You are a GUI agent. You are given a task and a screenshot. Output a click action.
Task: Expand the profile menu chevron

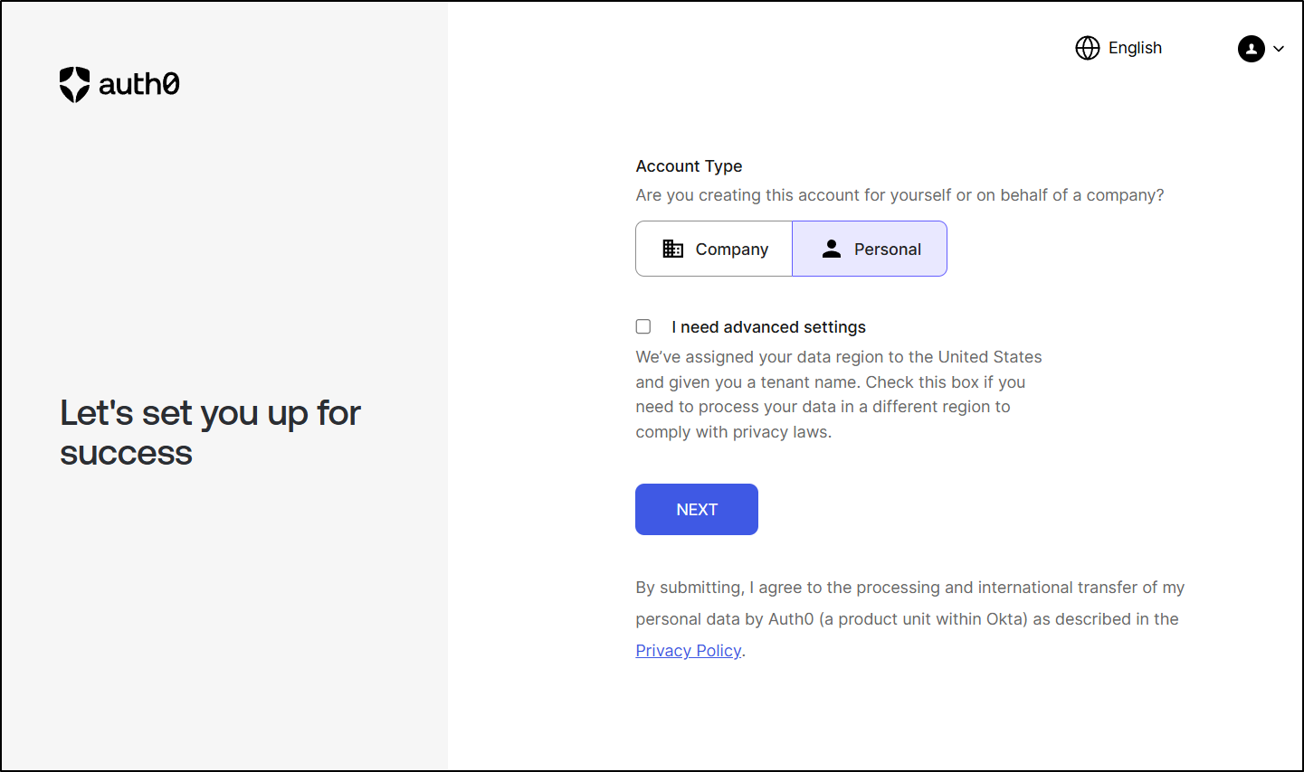1279,49
